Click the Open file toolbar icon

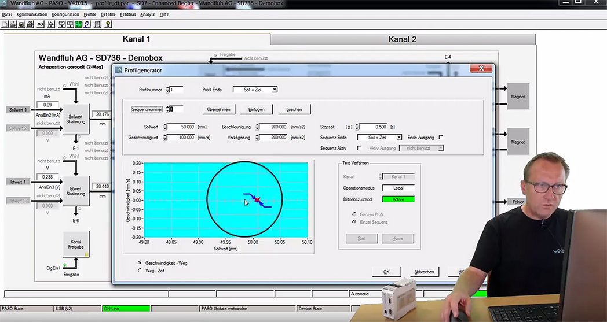pyautogui.click(x=13, y=24)
